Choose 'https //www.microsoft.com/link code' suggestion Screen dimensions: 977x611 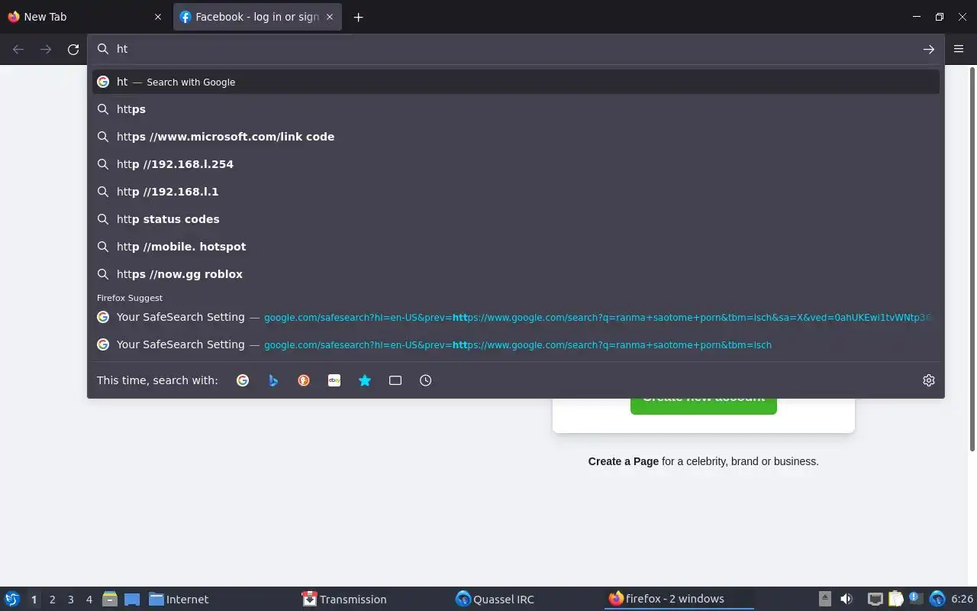516,137
